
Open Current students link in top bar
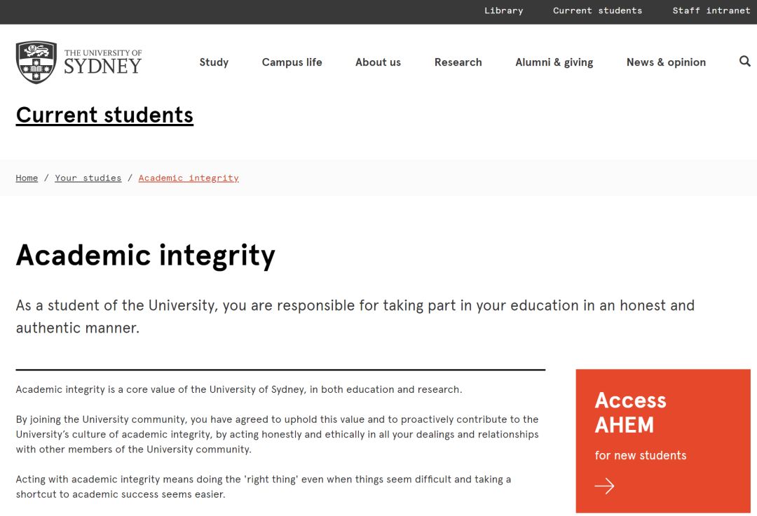pos(597,11)
